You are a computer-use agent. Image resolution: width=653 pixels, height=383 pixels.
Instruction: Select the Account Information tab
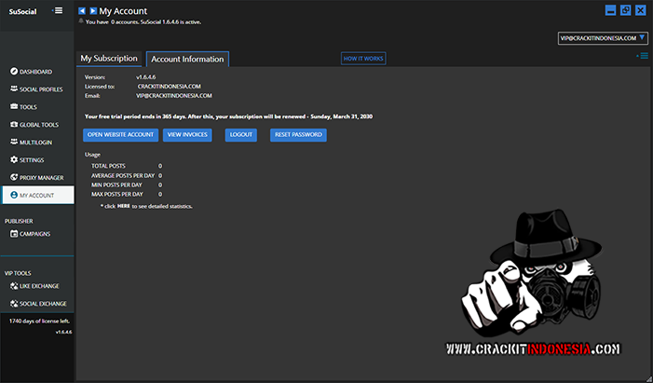tap(187, 60)
